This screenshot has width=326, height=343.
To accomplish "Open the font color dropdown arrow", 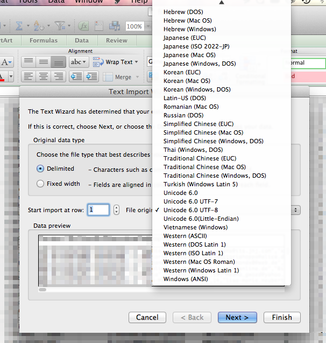I will click(x=11, y=76).
